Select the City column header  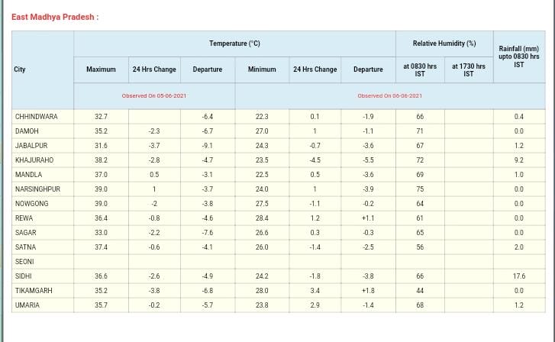click(x=20, y=69)
